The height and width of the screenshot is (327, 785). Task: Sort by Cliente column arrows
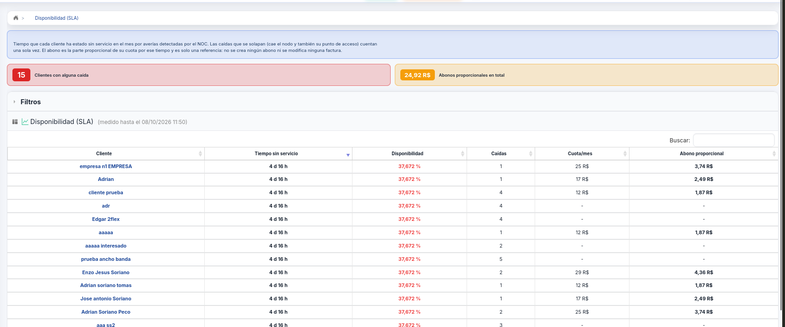tap(200, 153)
